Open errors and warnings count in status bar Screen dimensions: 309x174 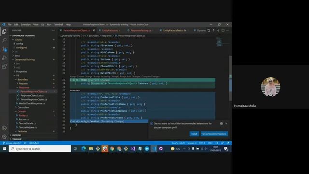34,143
